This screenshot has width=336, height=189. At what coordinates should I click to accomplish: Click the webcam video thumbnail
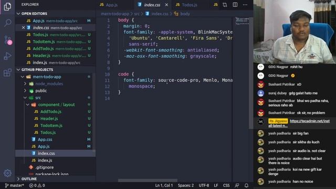(295, 31)
